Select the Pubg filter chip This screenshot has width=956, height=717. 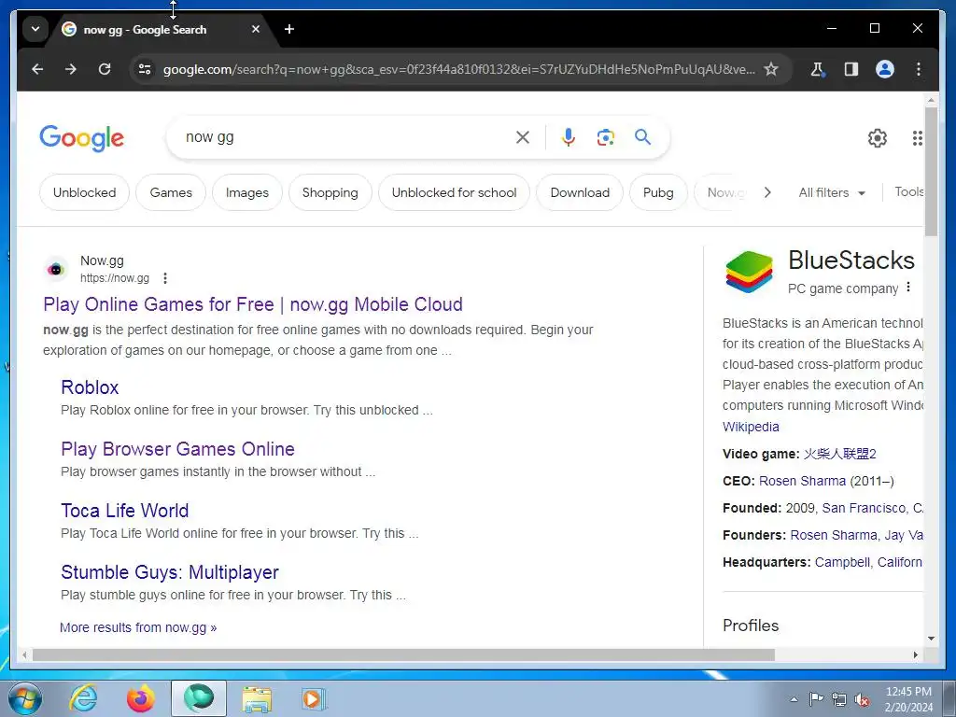point(658,192)
